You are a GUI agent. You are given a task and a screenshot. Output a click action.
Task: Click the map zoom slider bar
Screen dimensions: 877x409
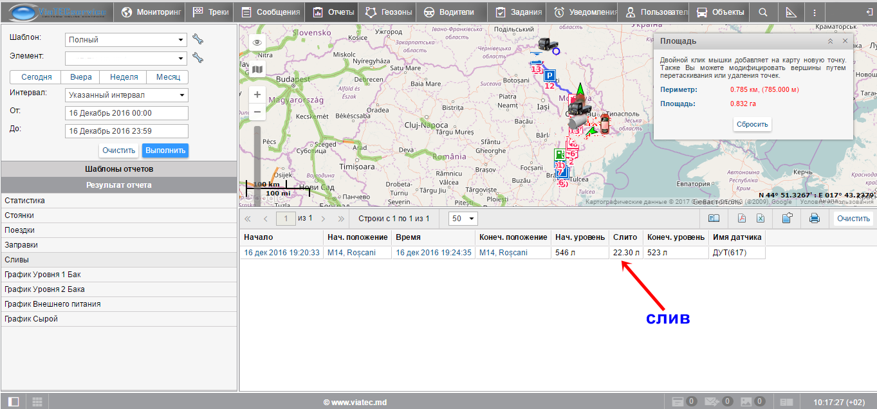click(257, 154)
